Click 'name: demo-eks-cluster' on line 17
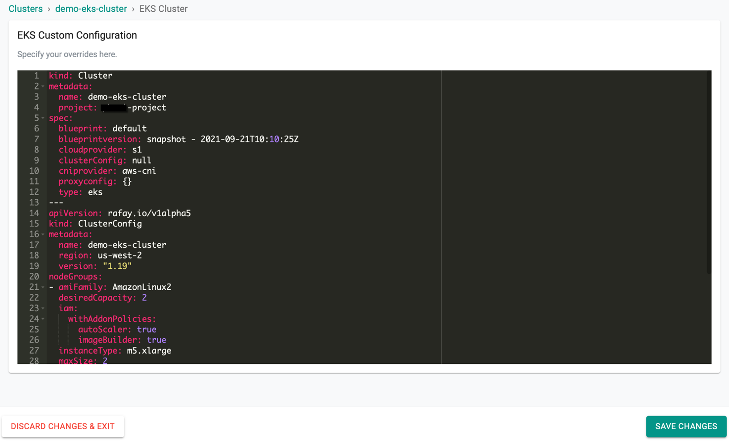The image size is (729, 442). pos(112,245)
